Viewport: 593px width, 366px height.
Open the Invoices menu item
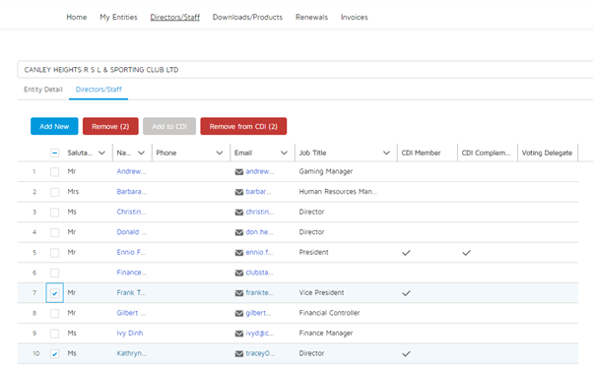click(x=354, y=17)
